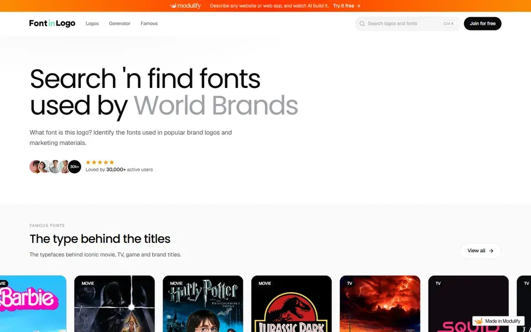The image size is (531, 332).
Task: Click the 30k+ users avatar badge
Action: click(75, 167)
